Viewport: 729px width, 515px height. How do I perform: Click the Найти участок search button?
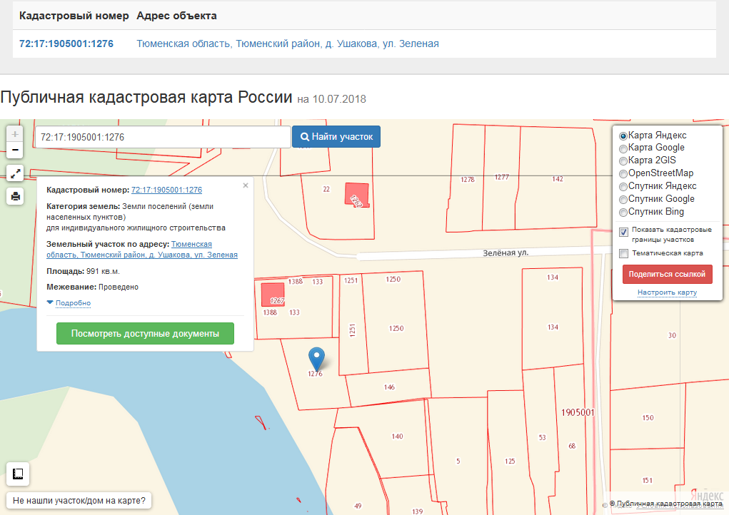tap(336, 136)
